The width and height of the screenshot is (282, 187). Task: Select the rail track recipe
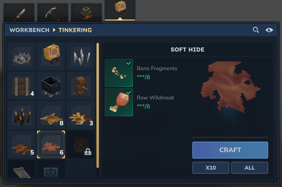tap(21, 86)
